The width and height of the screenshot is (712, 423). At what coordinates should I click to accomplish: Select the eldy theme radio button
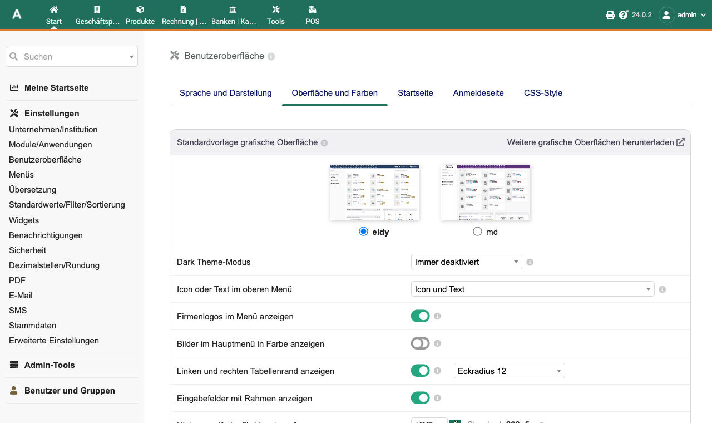click(x=364, y=232)
